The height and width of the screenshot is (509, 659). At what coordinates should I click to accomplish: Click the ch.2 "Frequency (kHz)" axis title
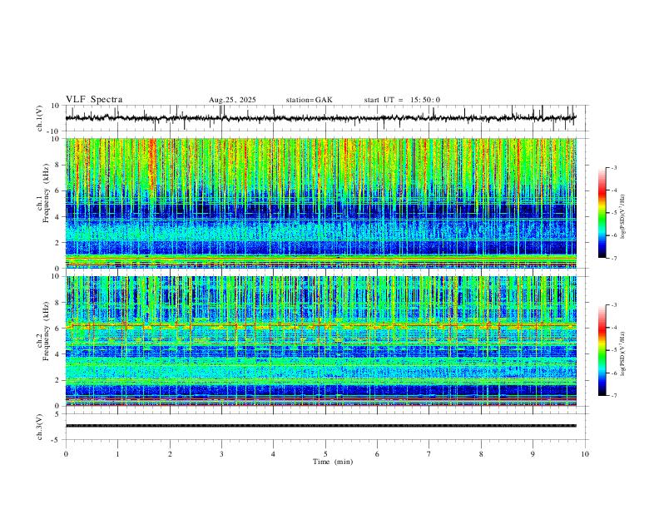46,330
